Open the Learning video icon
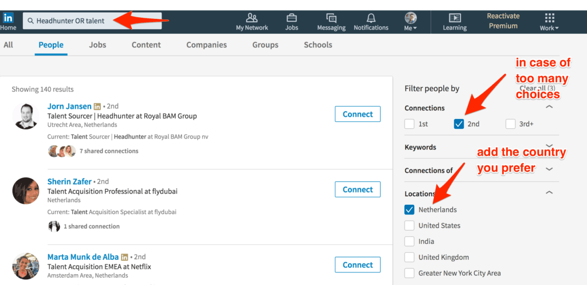This screenshot has width=587, height=285. pyautogui.click(x=455, y=18)
